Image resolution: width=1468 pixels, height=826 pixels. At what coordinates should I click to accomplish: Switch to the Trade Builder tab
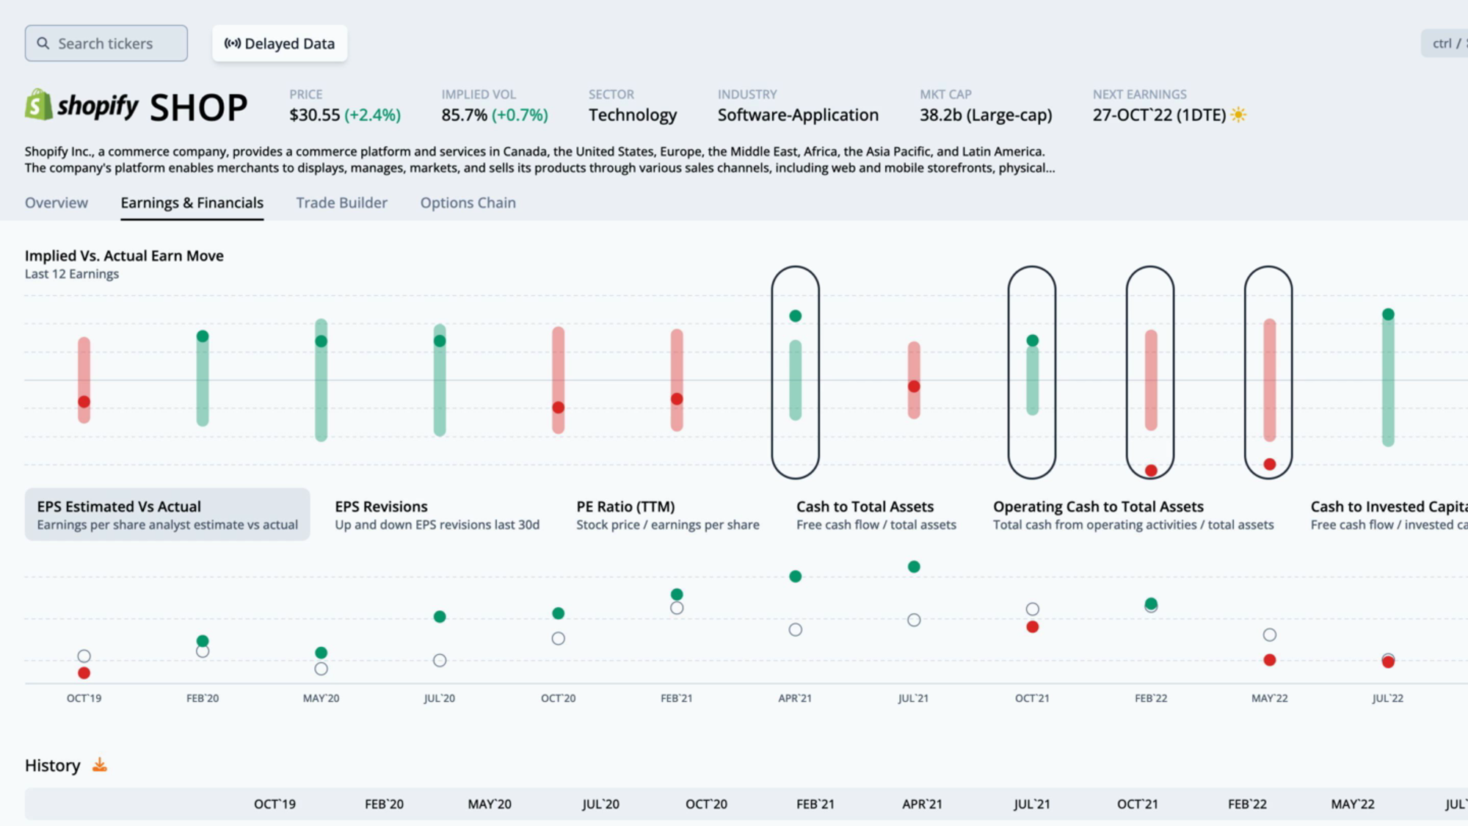tap(341, 203)
